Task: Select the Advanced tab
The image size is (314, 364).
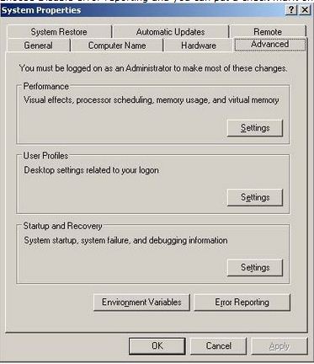Action: (x=270, y=45)
